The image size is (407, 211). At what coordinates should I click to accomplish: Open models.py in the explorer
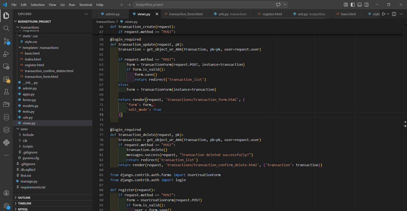coord(31,106)
